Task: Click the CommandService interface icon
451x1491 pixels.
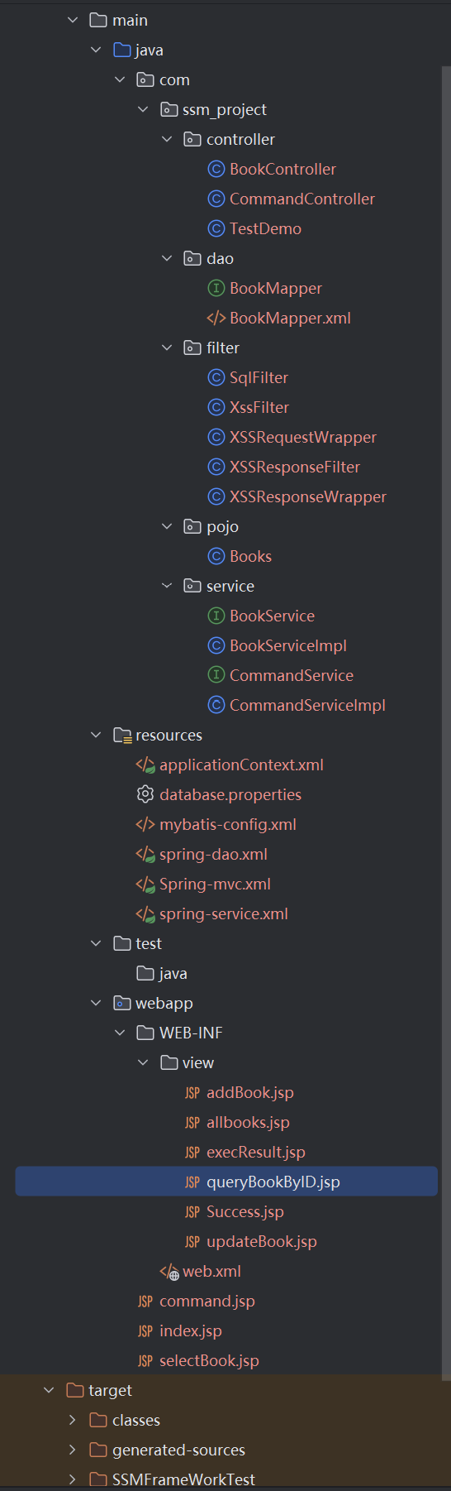Action: point(216,675)
